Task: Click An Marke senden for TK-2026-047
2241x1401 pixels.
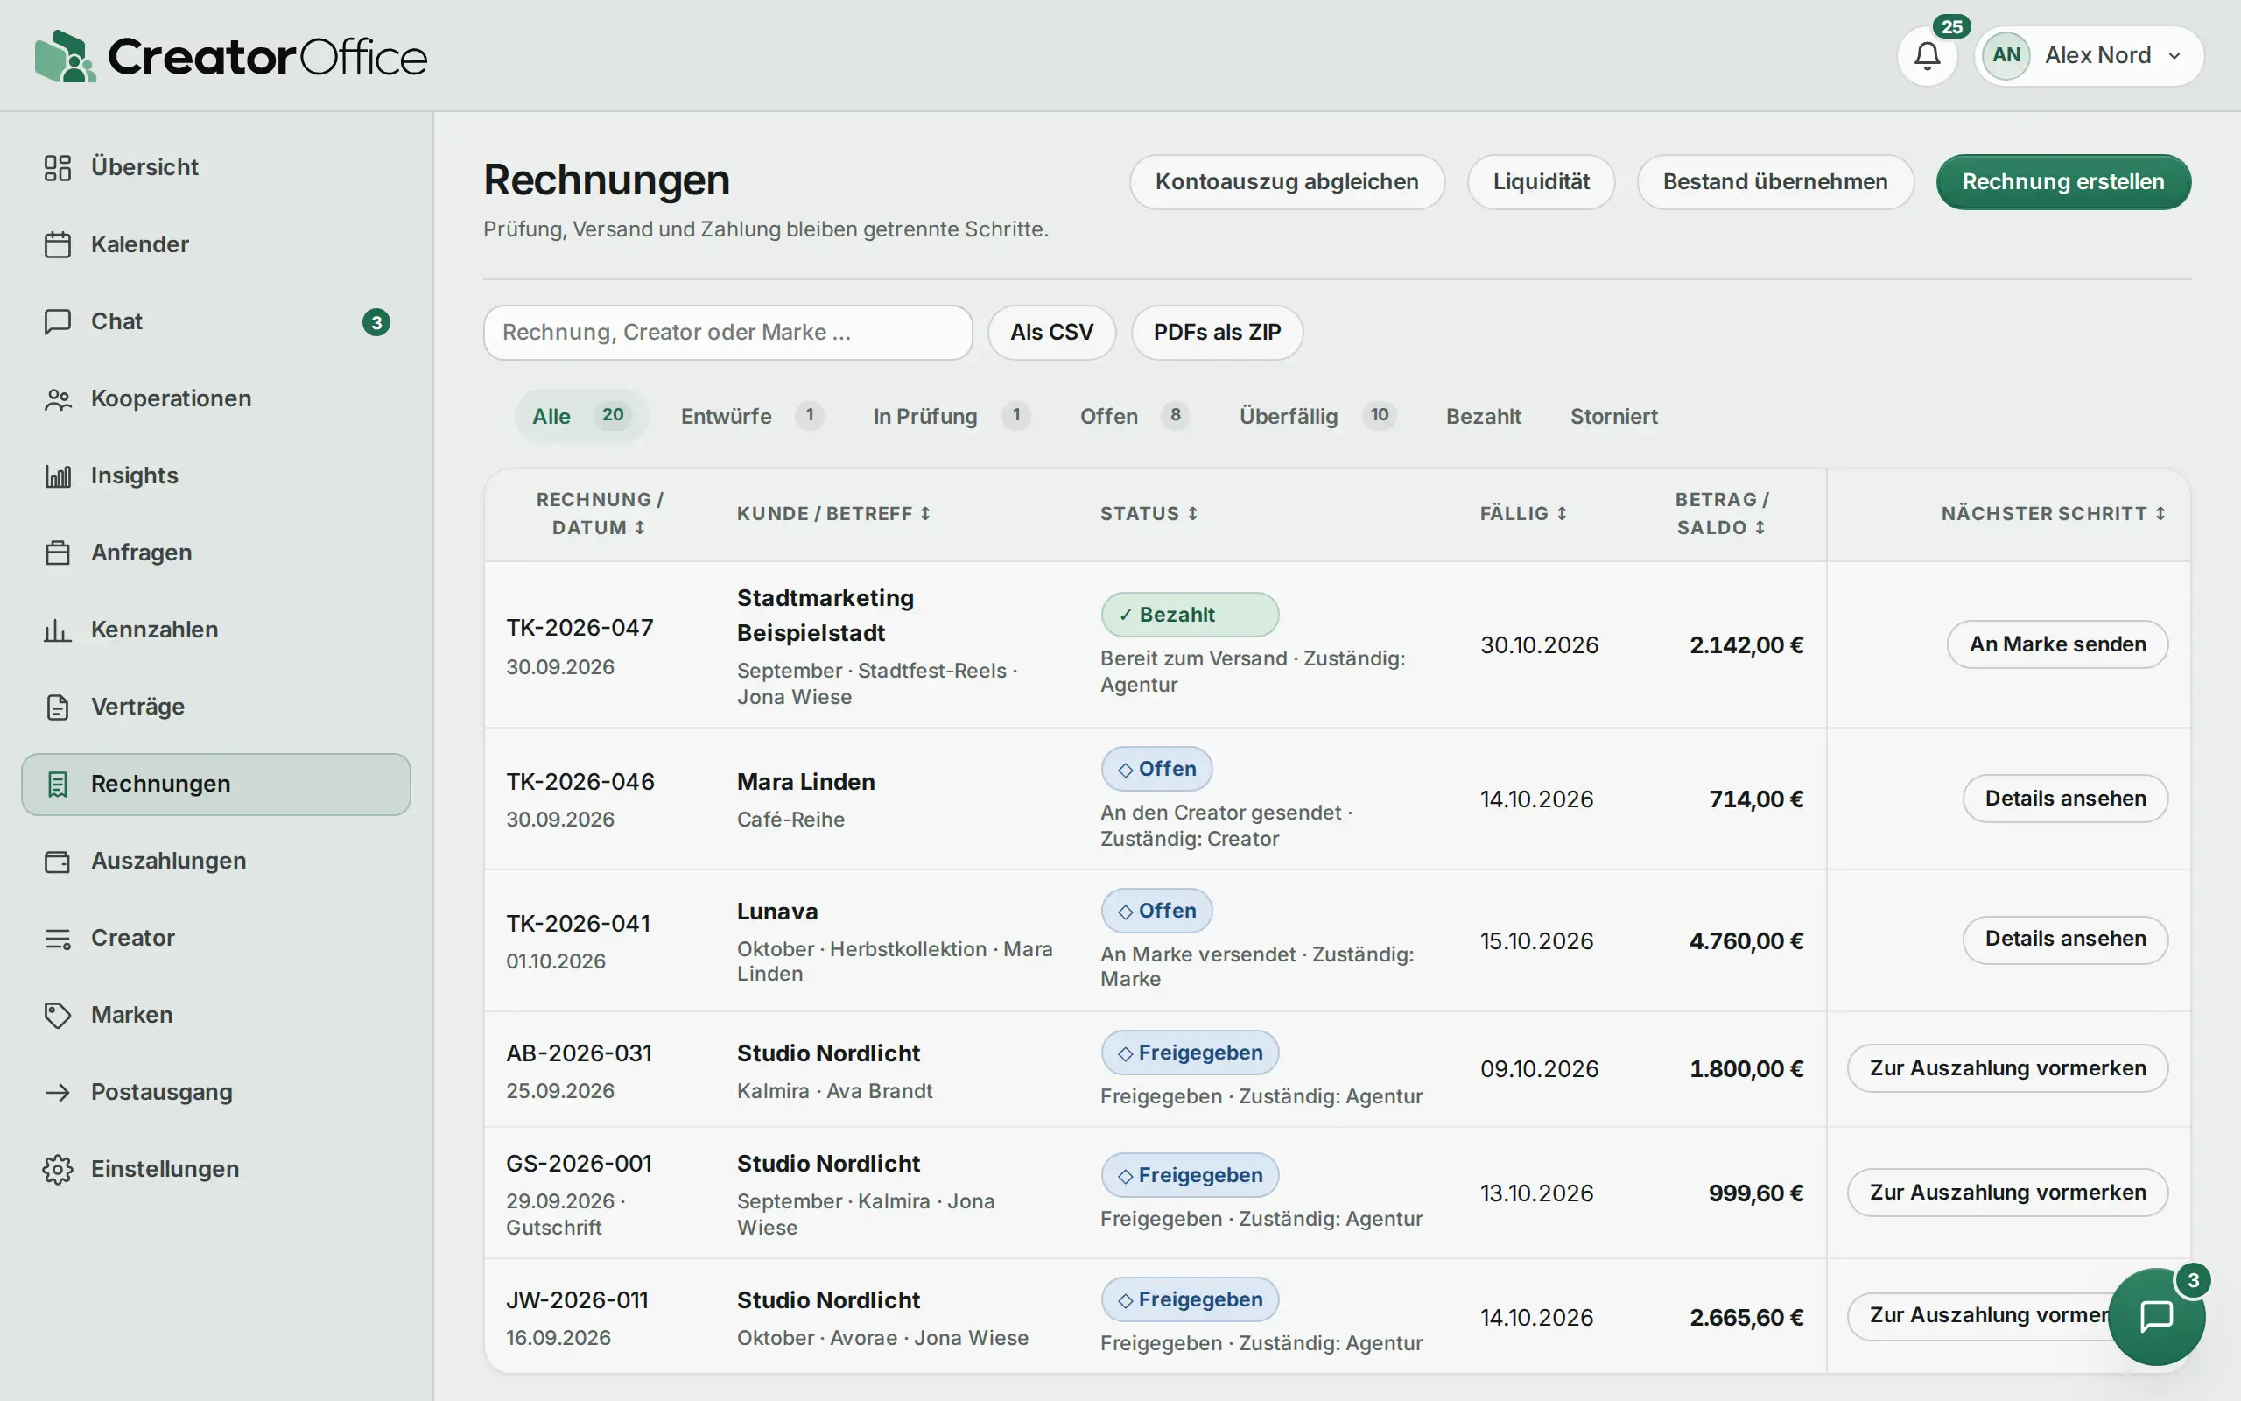Action: coord(2056,644)
